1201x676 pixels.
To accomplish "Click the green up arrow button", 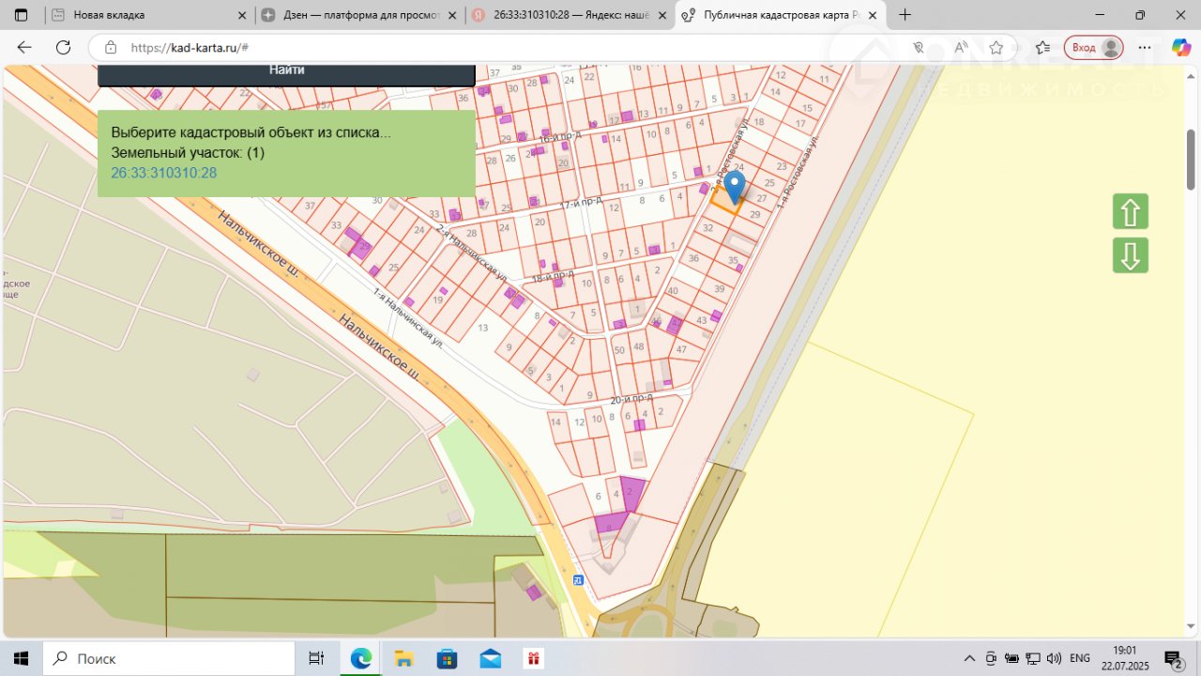I will 1131,212.
